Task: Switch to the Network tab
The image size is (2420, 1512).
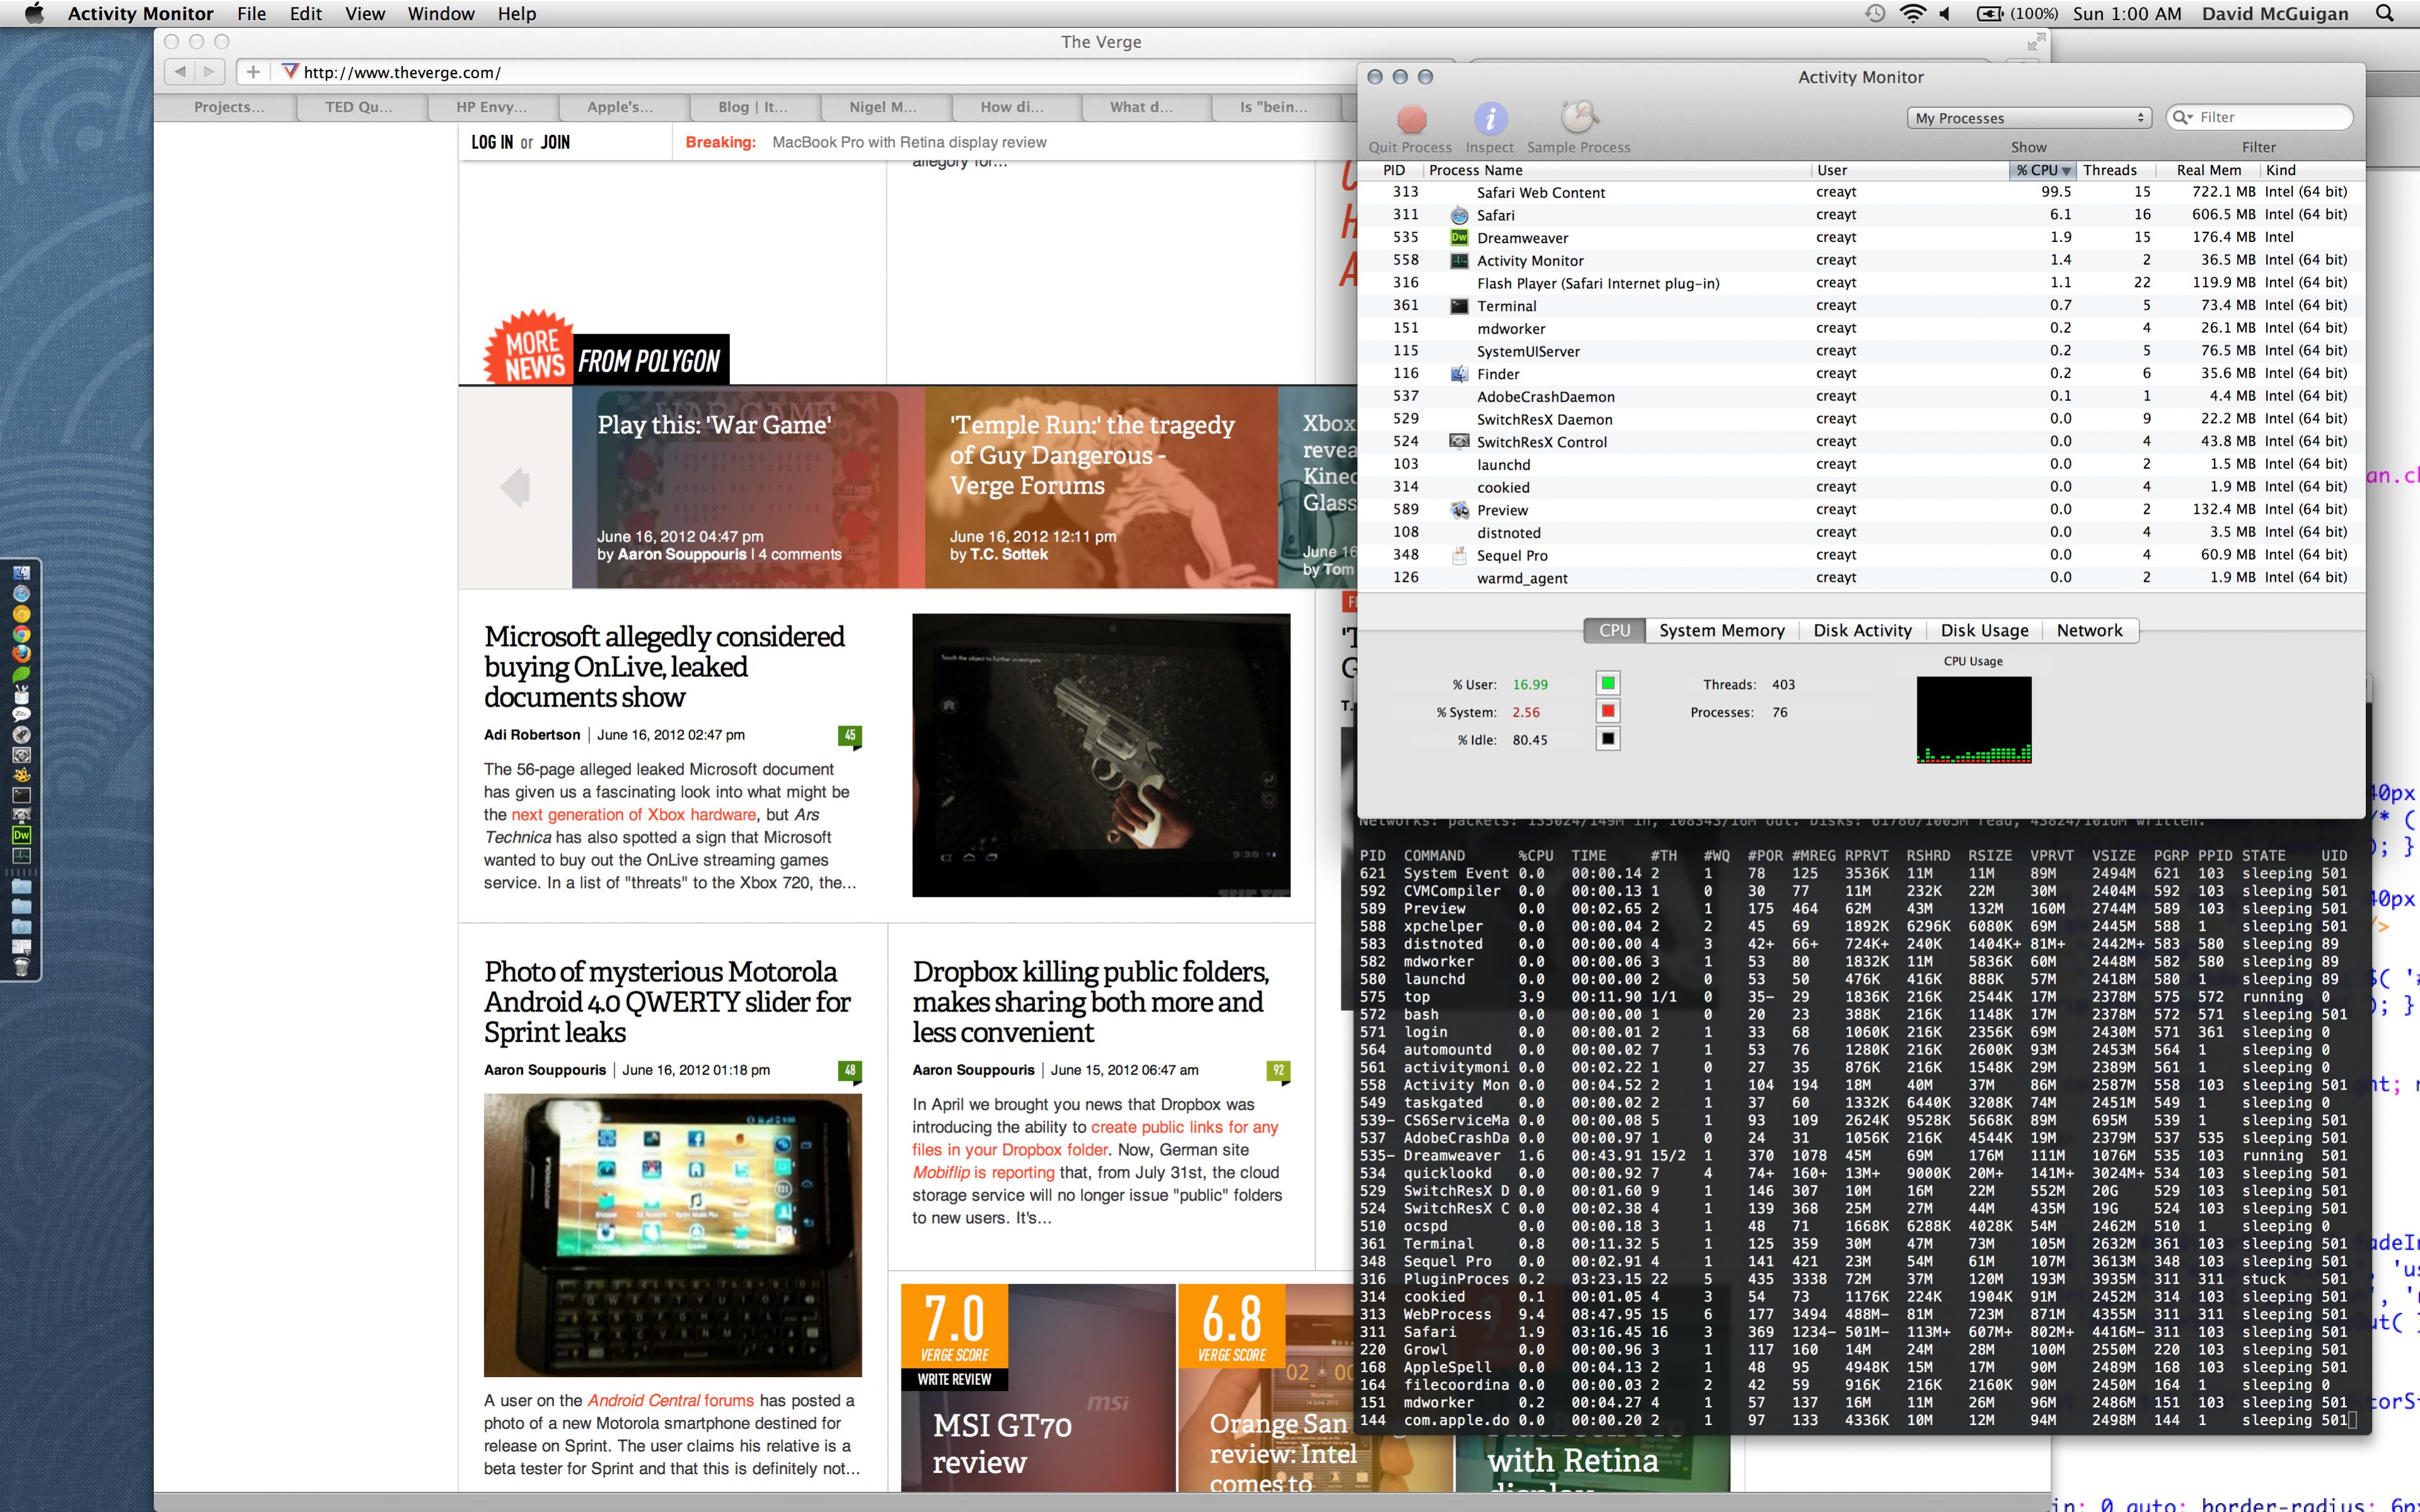Action: 2089,630
